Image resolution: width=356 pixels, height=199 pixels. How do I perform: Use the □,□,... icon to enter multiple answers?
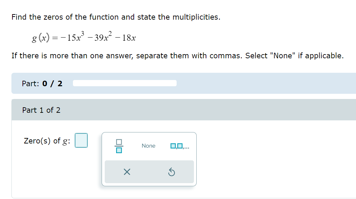point(180,146)
